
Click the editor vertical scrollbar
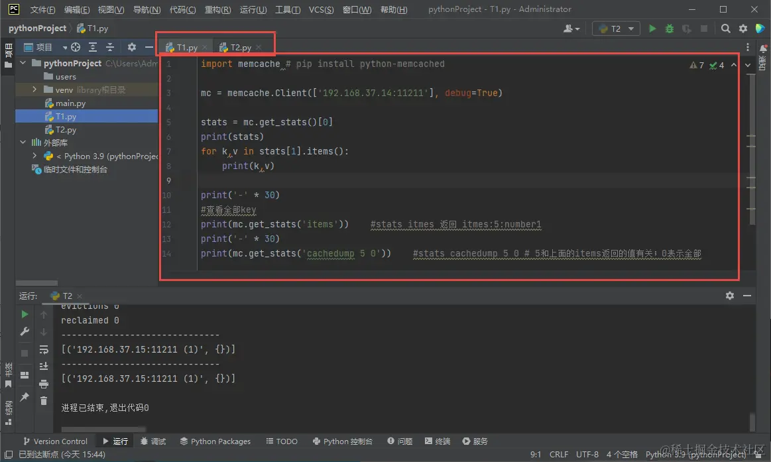pyautogui.click(x=752, y=150)
